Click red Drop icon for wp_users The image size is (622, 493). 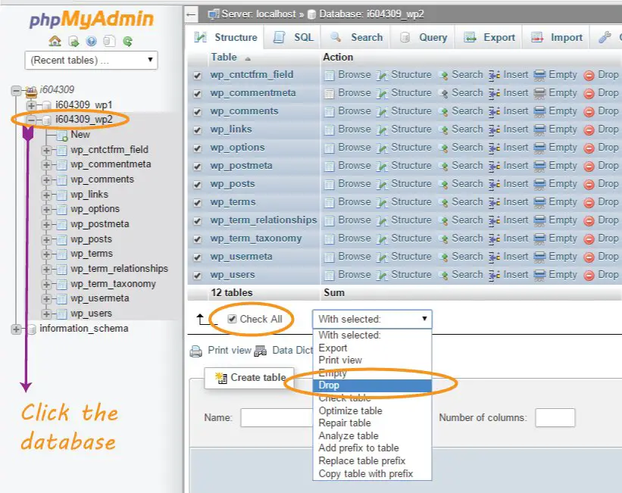tap(589, 276)
